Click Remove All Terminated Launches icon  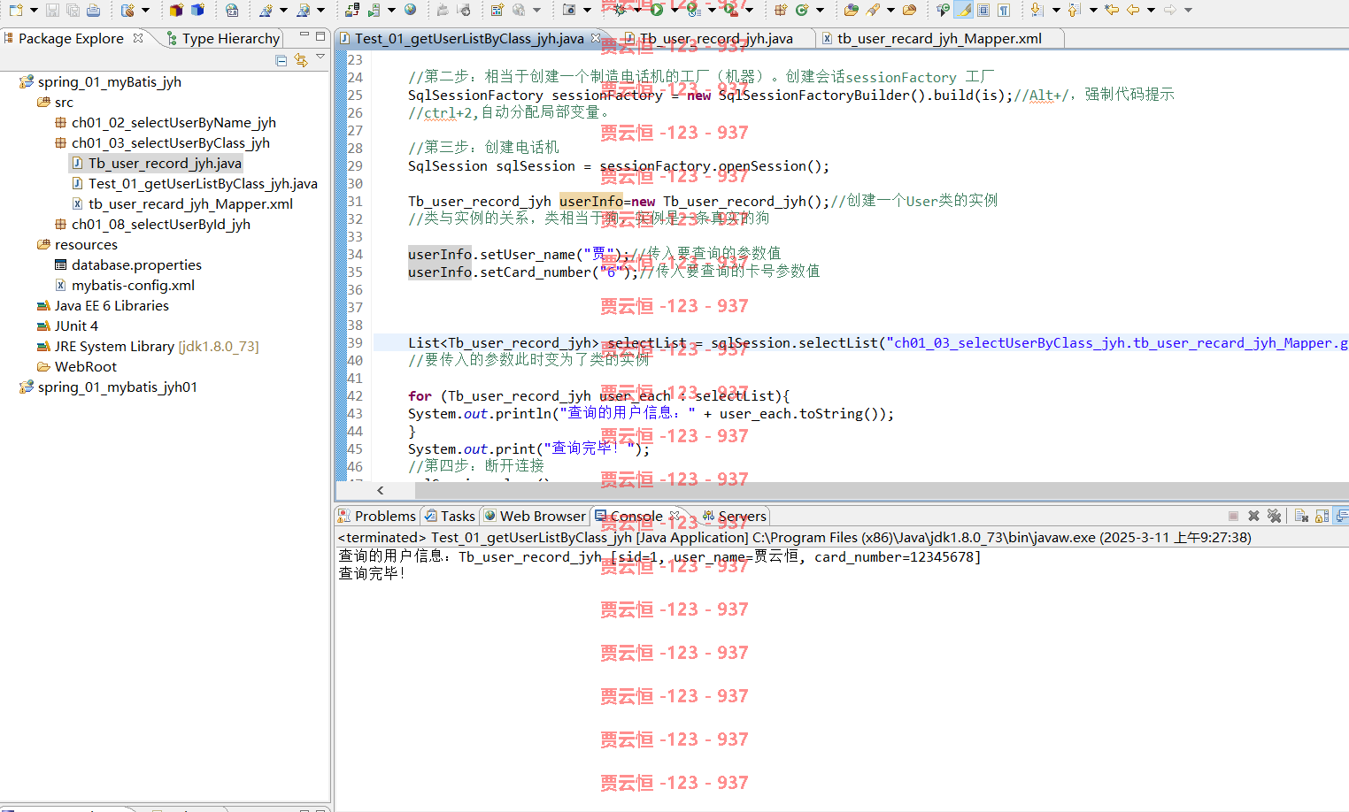[1274, 516]
